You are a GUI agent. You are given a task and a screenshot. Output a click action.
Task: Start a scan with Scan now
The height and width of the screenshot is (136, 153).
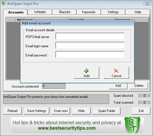click(x=61, y=111)
